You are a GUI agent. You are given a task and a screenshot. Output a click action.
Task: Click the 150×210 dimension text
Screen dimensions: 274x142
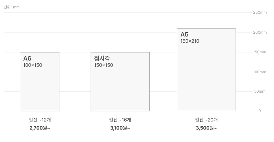(190, 41)
